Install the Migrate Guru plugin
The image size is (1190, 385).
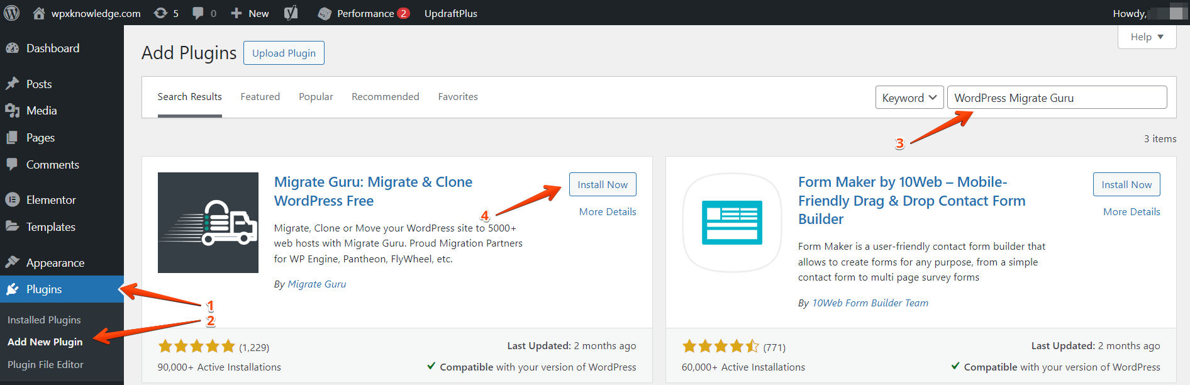click(603, 184)
